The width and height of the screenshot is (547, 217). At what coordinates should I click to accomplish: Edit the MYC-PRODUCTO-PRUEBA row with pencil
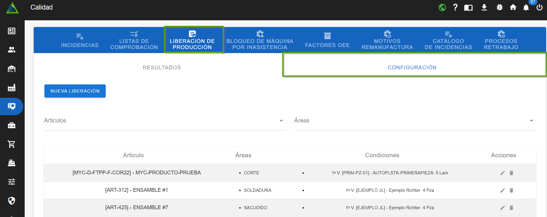coord(503,173)
